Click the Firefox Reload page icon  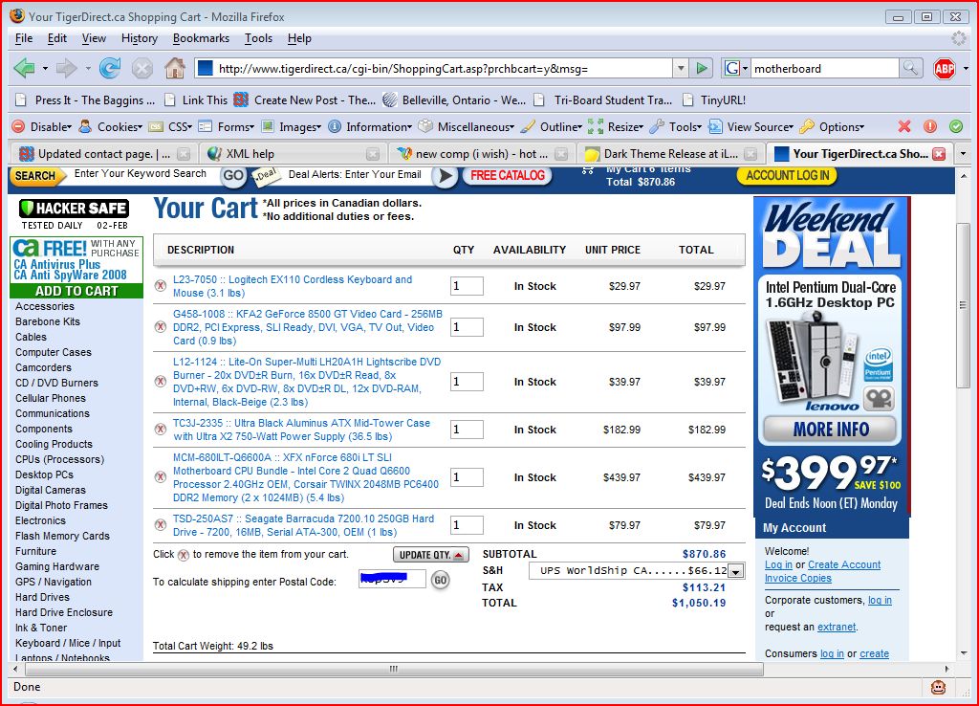[110, 68]
